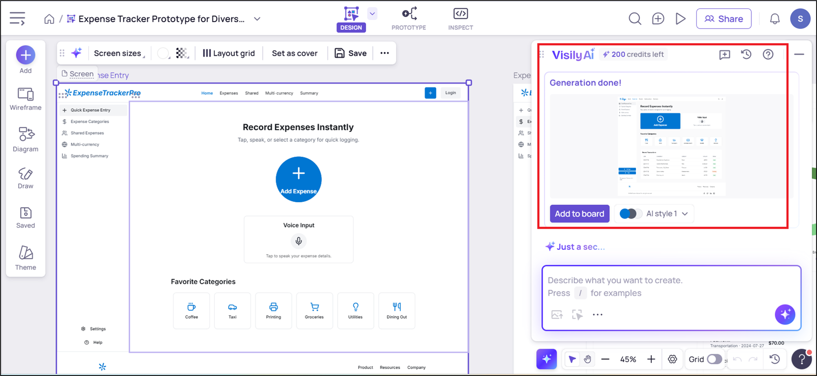Select the Coffee category card
Screen dimensions: 817x376
point(191,310)
